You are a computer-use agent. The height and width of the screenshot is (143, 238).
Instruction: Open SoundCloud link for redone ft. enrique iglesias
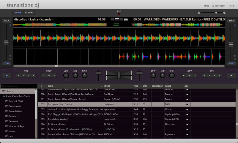187,109
